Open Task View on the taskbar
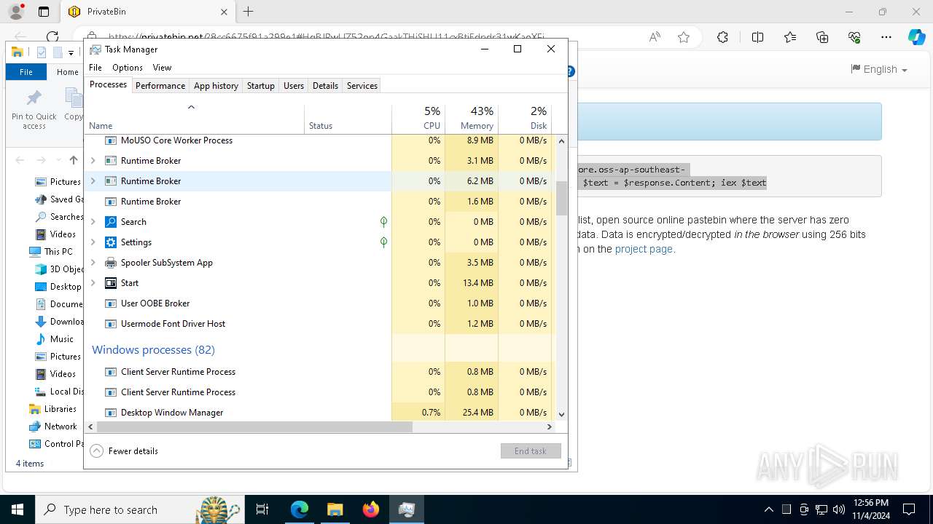Viewport: 933px width, 524px height. pos(262,509)
